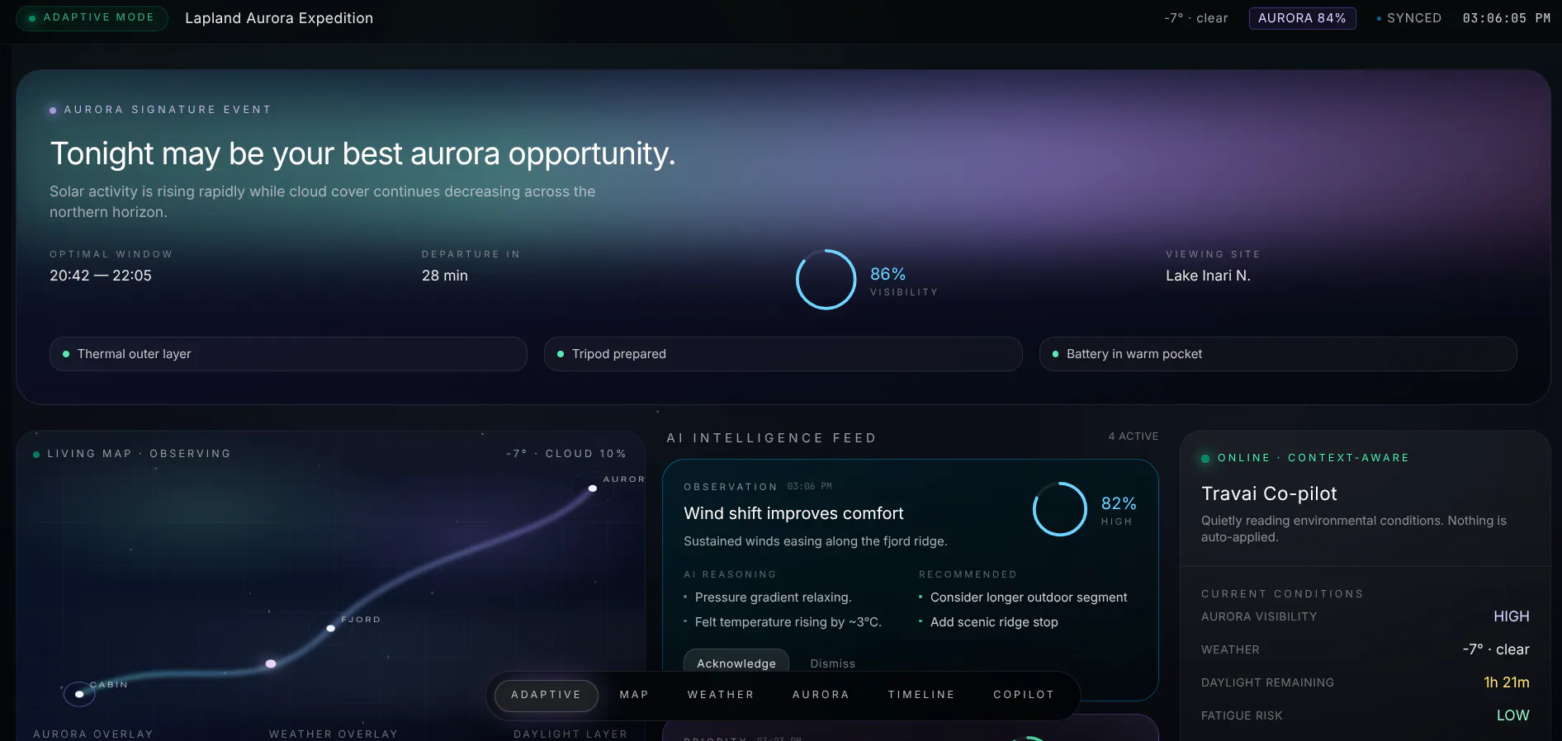Toggle the Daylight Layer on the map
Viewport: 1562px width, 741px height.
click(570, 734)
